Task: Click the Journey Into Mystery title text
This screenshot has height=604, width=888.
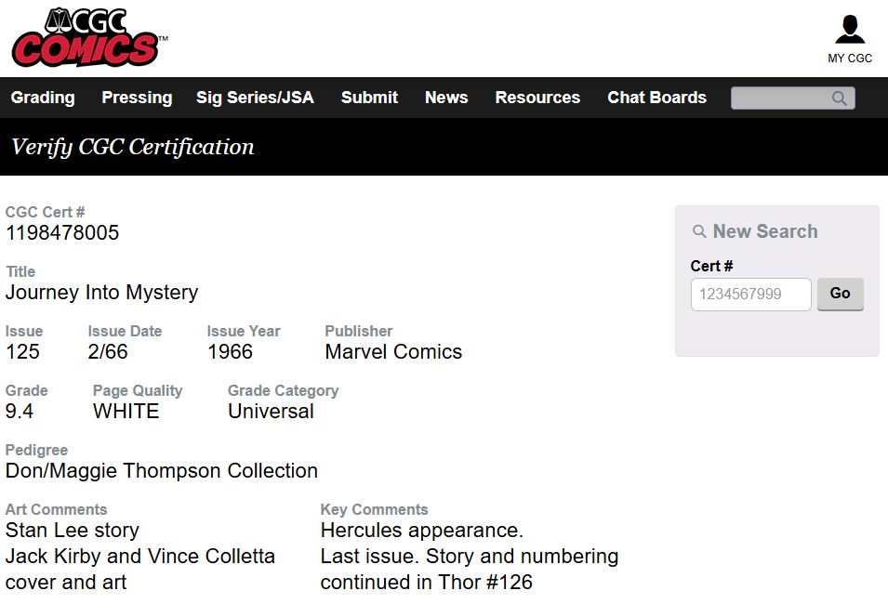Action: (x=102, y=293)
